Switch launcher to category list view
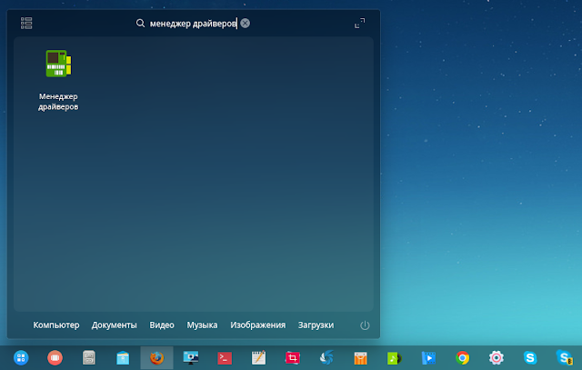The image size is (582, 370). pos(26,23)
